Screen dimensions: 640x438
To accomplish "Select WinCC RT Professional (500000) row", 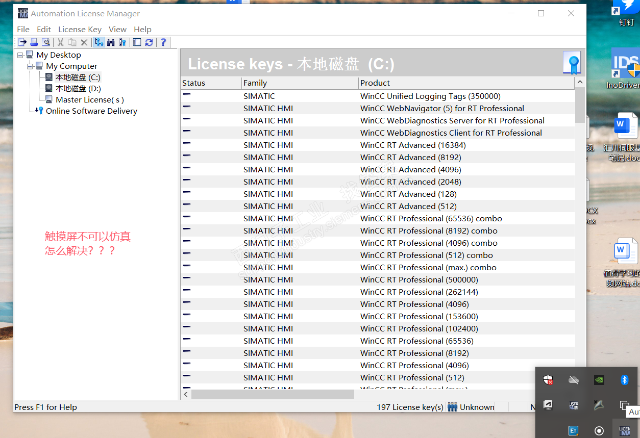I will click(x=378, y=279).
